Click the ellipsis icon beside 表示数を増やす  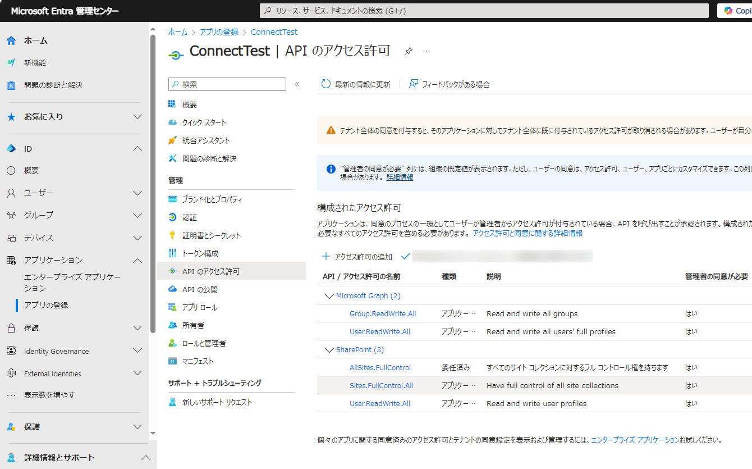click(x=11, y=395)
